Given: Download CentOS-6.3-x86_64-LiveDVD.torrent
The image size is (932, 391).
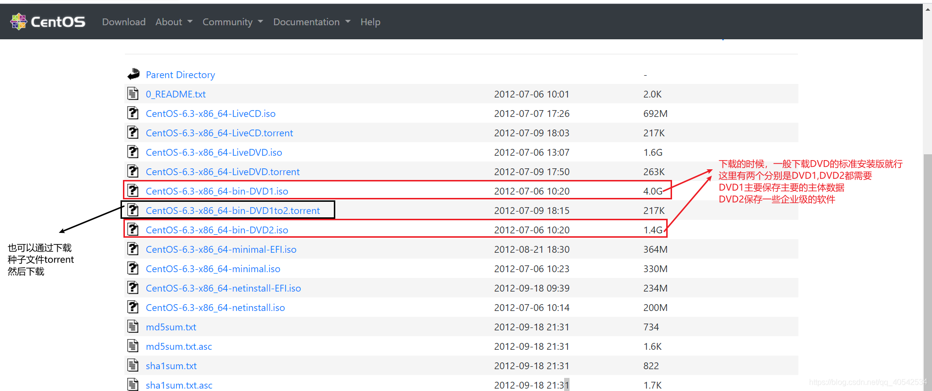Looking at the screenshot, I should pos(223,172).
